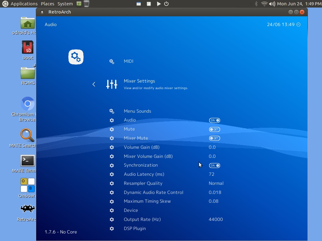The image size is (322, 241).
Task: Toggle the Audio ON switch
Action: click(214, 120)
